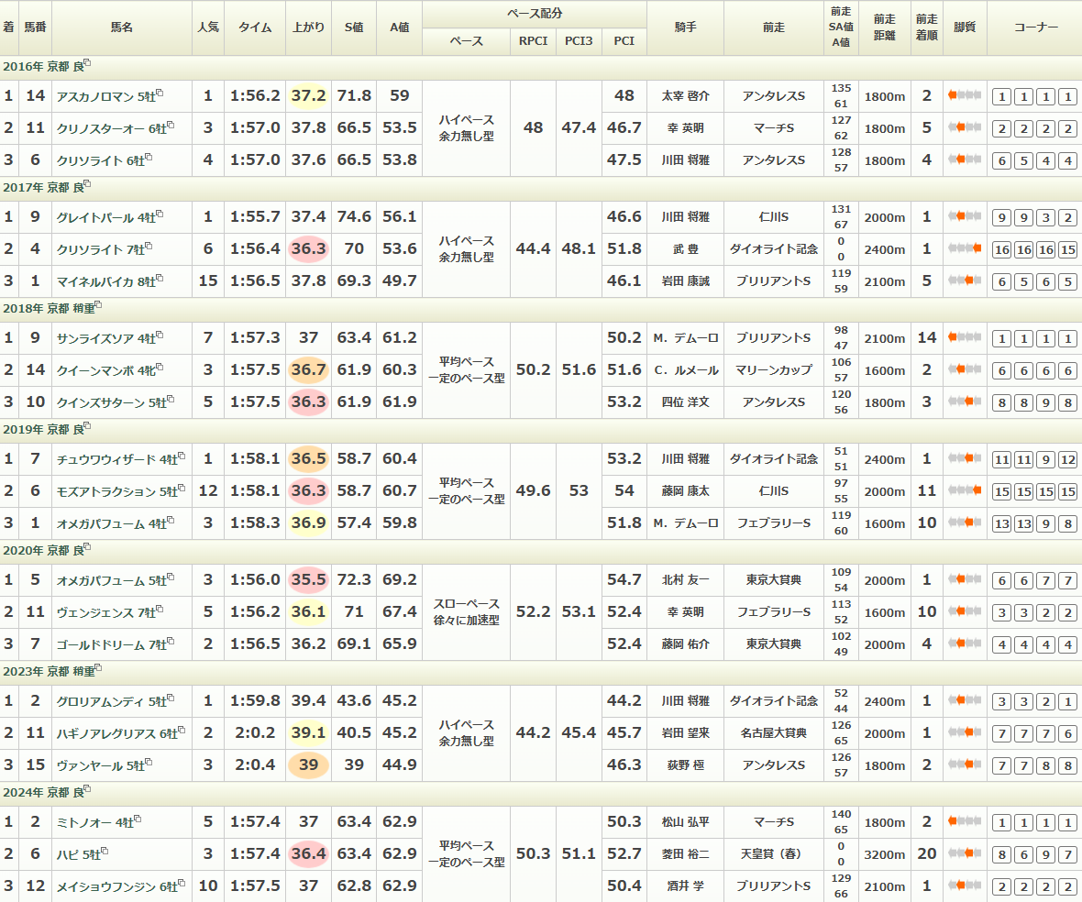
Task: Click the RPCI column header
Action: tap(533, 41)
